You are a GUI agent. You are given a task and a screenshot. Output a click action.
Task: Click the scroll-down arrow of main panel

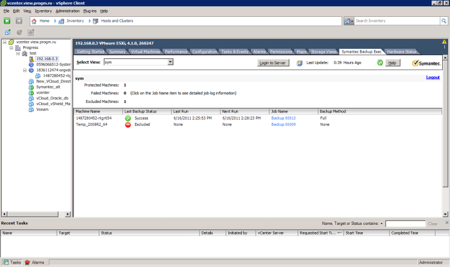[x=445, y=214]
